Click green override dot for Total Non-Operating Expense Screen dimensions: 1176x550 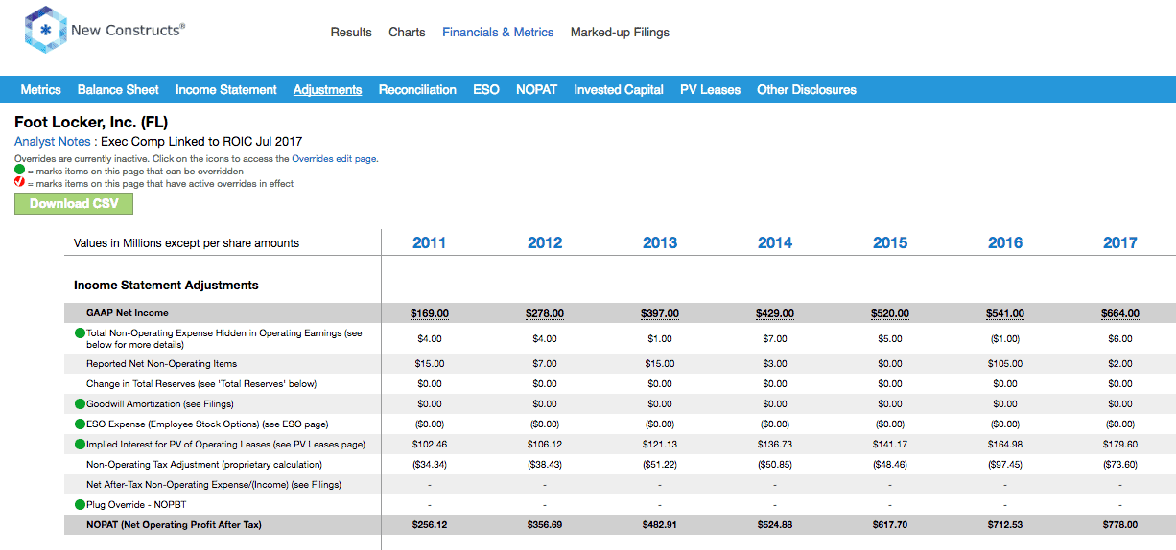point(81,333)
